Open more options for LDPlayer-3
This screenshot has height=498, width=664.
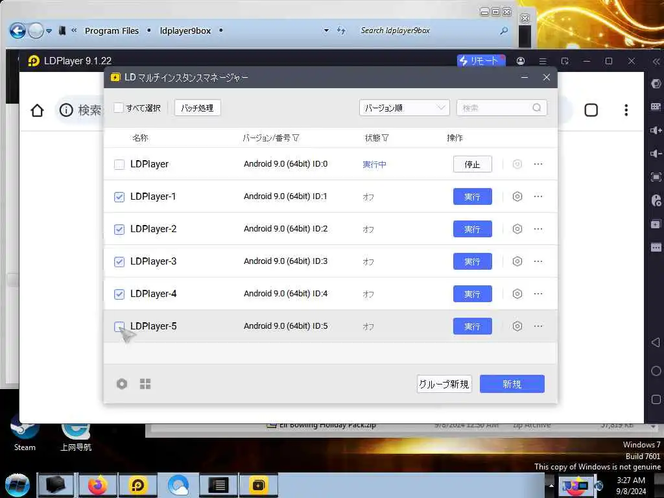[538, 261]
